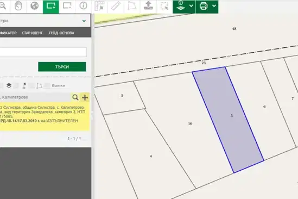Click parcel 6 on the map
Screen dimensions: 298x199
pyautogui.click(x=264, y=107)
